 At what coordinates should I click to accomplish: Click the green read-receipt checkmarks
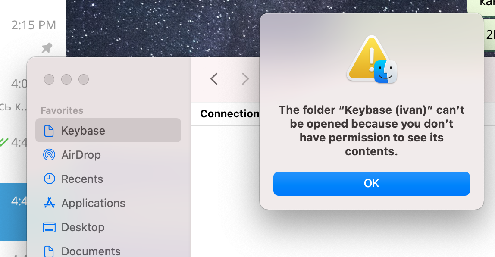click(x=3, y=142)
